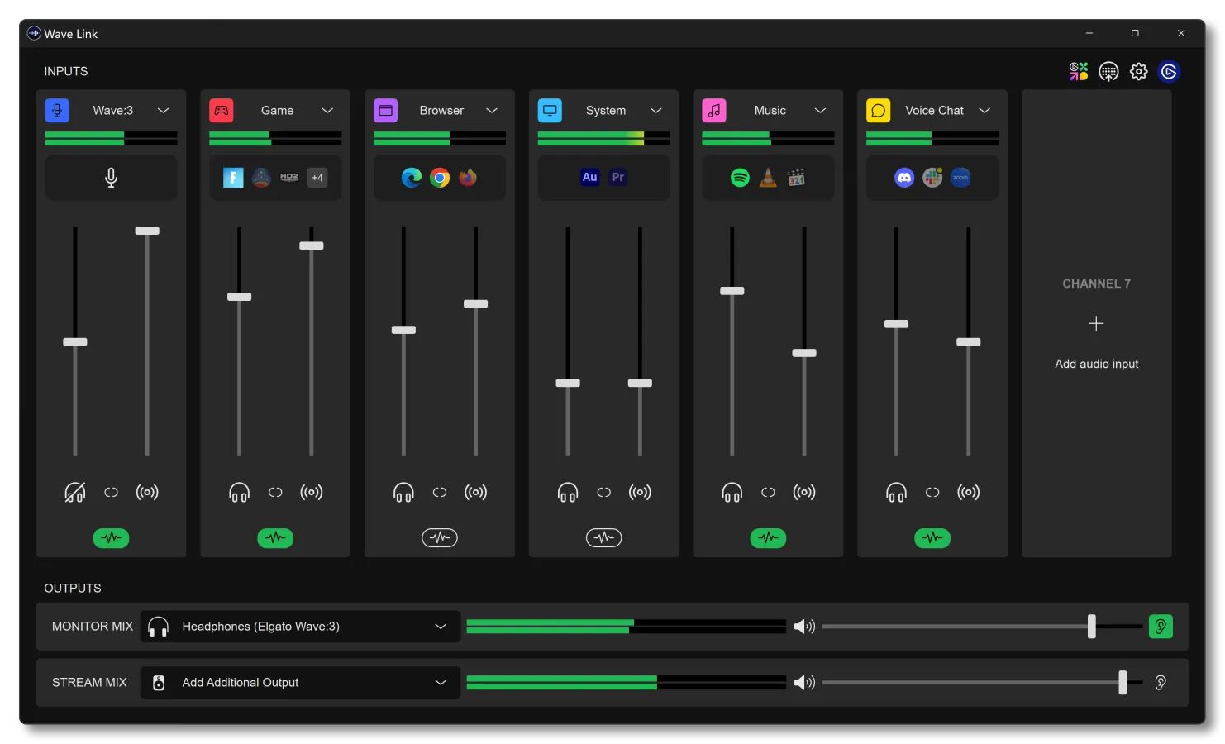Click the +4 more apps badge in Game
Screen dimensions: 1225x744
317,178
